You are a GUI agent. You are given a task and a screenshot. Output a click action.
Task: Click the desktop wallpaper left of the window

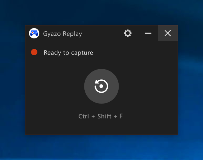(12, 79)
